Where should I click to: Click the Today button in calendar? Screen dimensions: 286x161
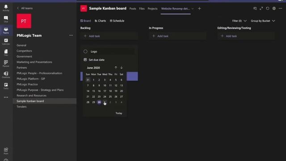click(119, 113)
